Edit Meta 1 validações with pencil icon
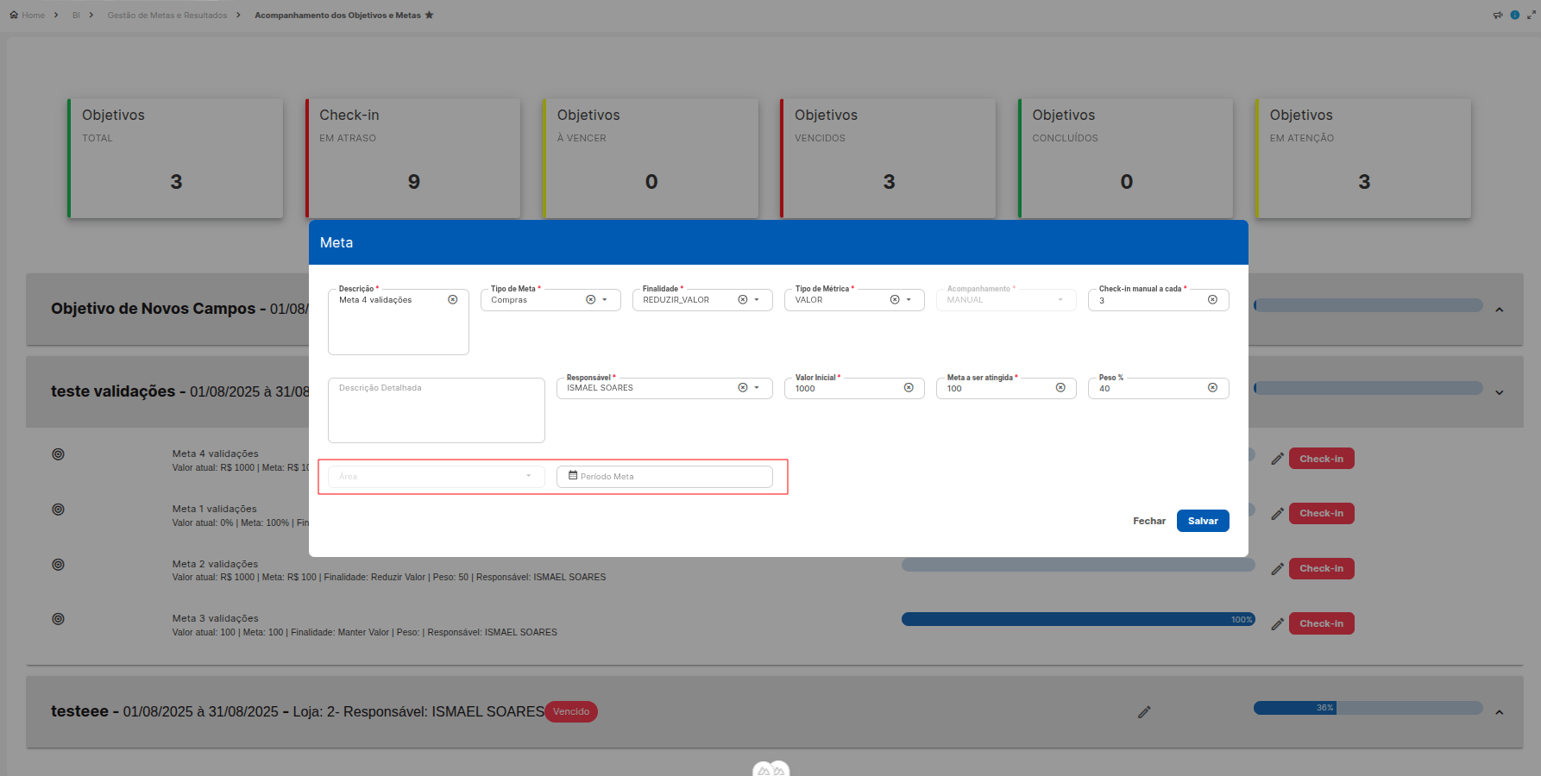Screen dimensions: 1541x776 (1278, 514)
